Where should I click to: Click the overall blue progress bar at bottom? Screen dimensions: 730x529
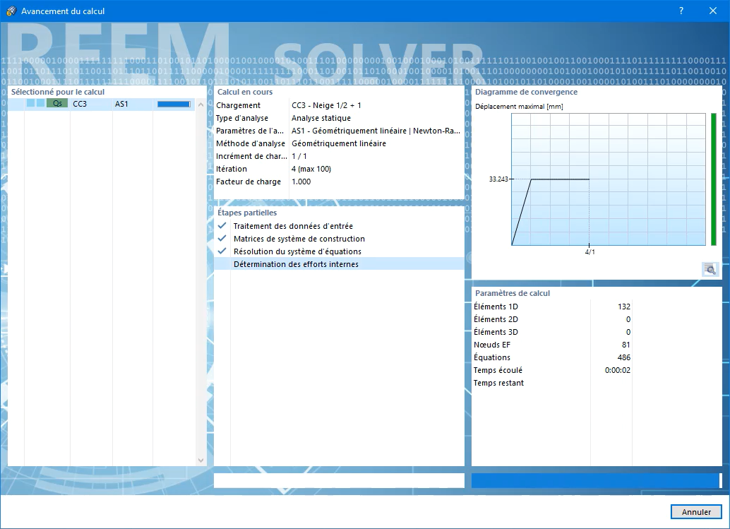coord(597,480)
